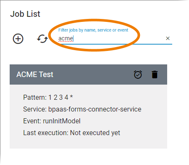Add a new job with the plus icon
The width and height of the screenshot is (189, 165).
click(x=18, y=39)
